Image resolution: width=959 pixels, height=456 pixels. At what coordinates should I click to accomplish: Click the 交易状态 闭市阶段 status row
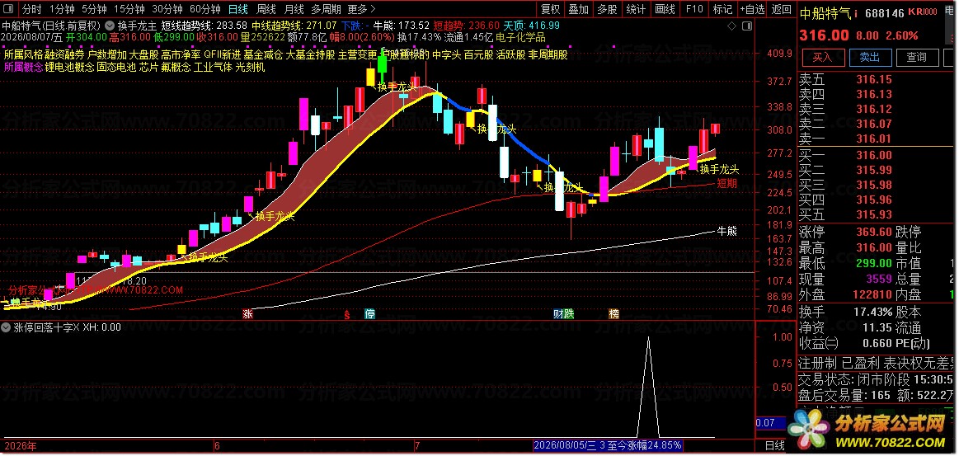point(877,379)
